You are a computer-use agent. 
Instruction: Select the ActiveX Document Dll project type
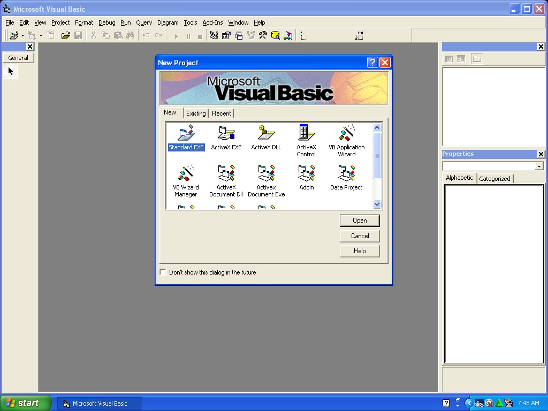(x=226, y=181)
